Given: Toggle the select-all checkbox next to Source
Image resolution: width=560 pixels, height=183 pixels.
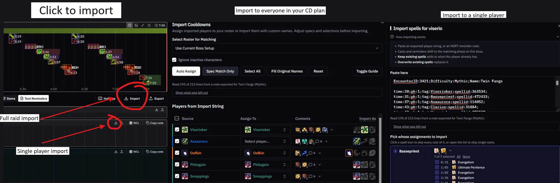Looking at the screenshot, I should tap(177, 118).
